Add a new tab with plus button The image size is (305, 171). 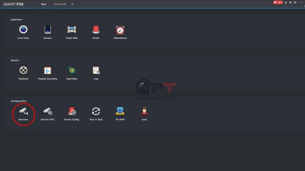point(72,4)
